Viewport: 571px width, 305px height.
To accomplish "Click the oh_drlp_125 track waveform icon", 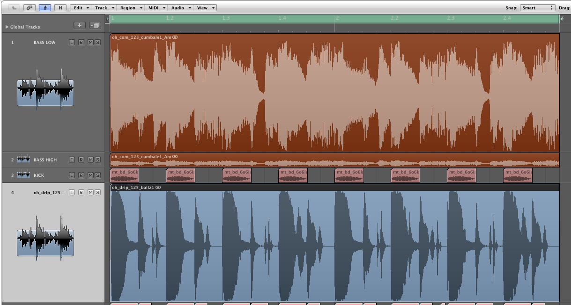I will [45, 239].
